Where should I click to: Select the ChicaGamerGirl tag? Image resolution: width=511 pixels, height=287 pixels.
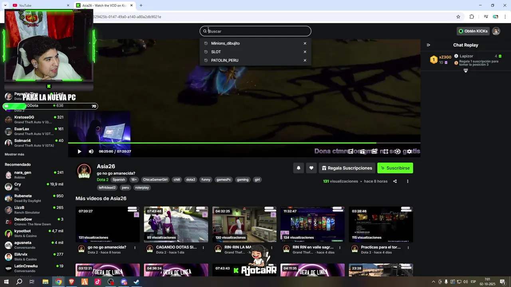click(x=155, y=180)
